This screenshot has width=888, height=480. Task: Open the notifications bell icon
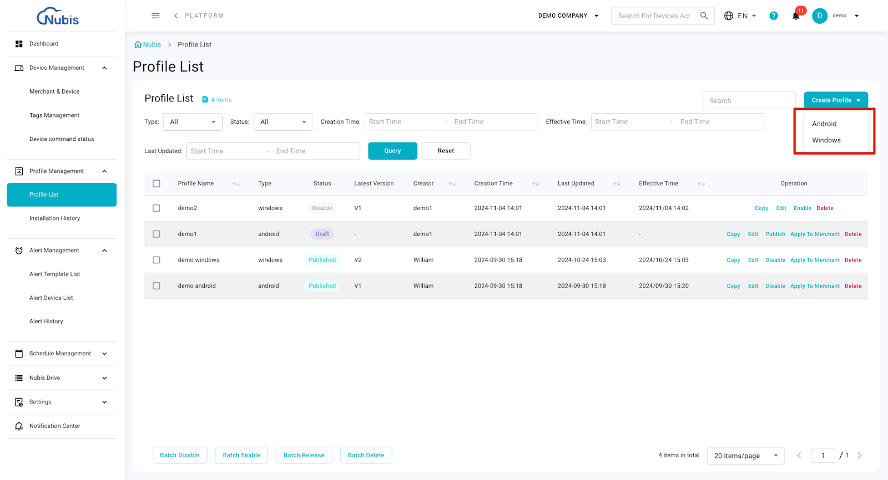click(x=795, y=16)
